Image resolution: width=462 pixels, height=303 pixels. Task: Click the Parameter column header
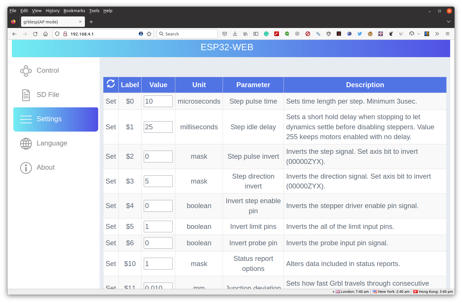[253, 85]
